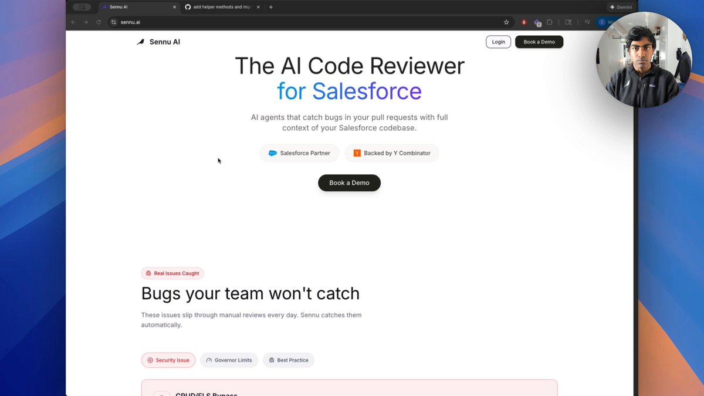Switch to the 'add helper methods' GitHub tab
704x396 pixels.
point(221,7)
